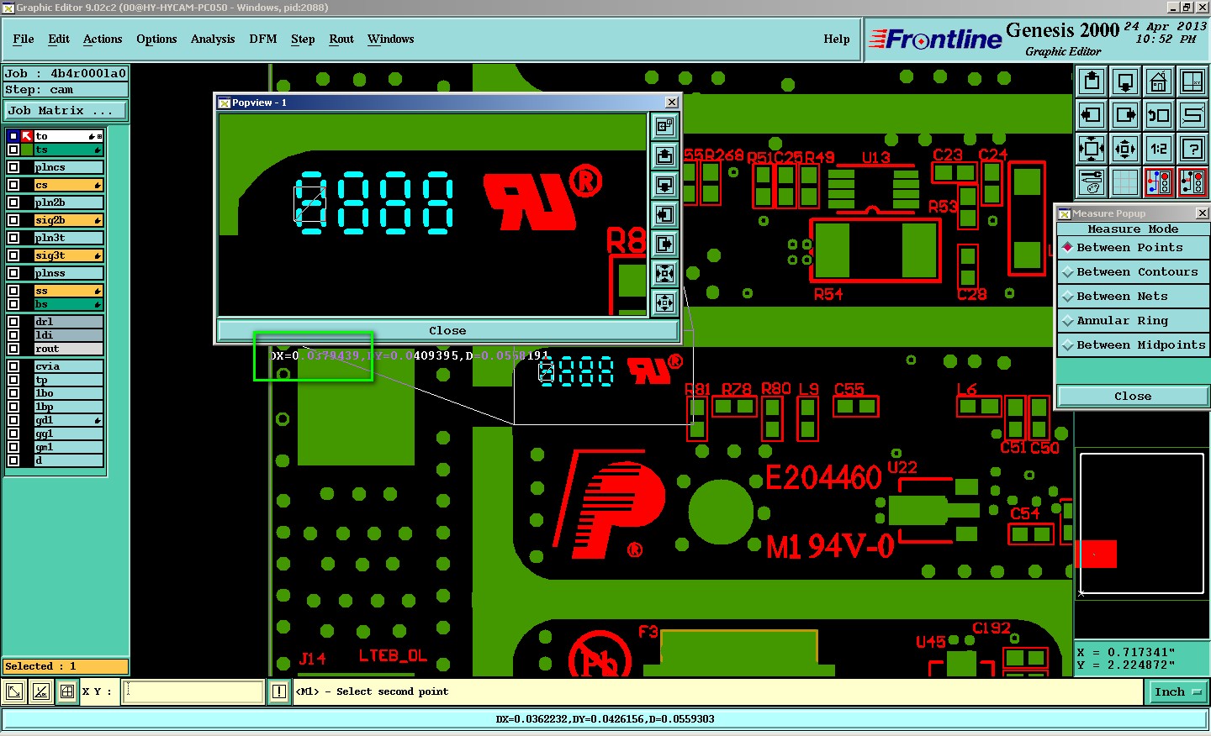The width and height of the screenshot is (1211, 736).
Task: Select Between Midpoints measure mode
Action: pyautogui.click(x=1133, y=345)
